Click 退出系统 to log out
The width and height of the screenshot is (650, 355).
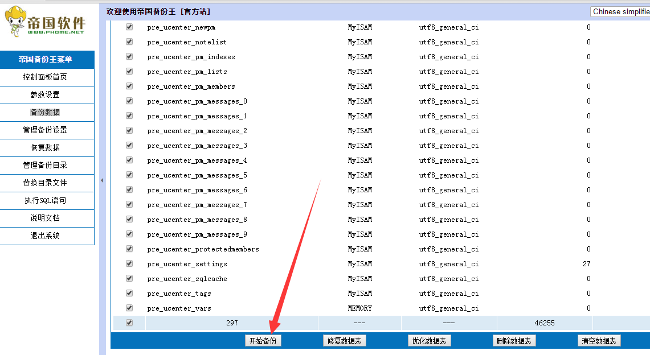point(45,236)
